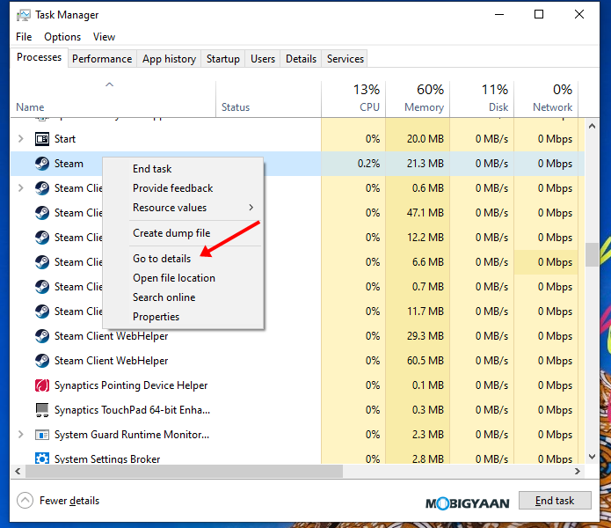Open the Resource values submenu arrow
This screenshot has width=611, height=528.
point(251,208)
